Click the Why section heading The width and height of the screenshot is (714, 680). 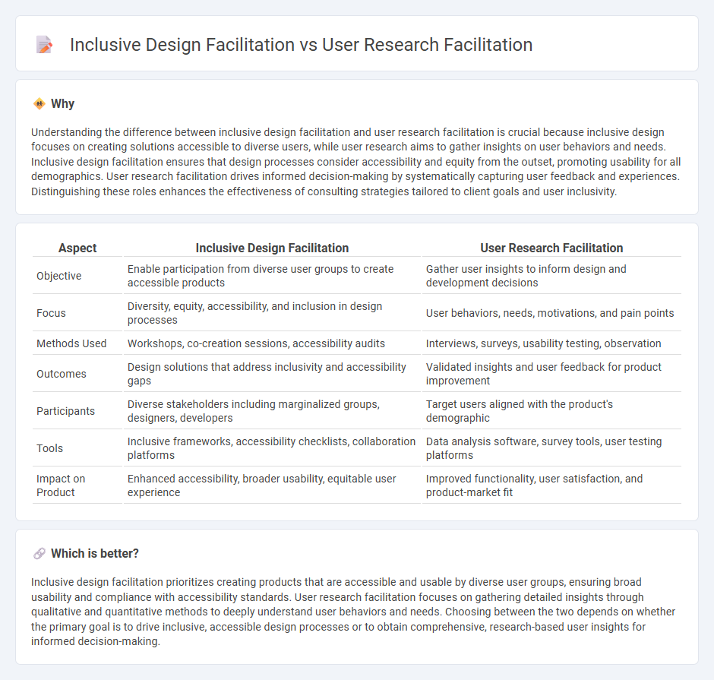point(62,104)
